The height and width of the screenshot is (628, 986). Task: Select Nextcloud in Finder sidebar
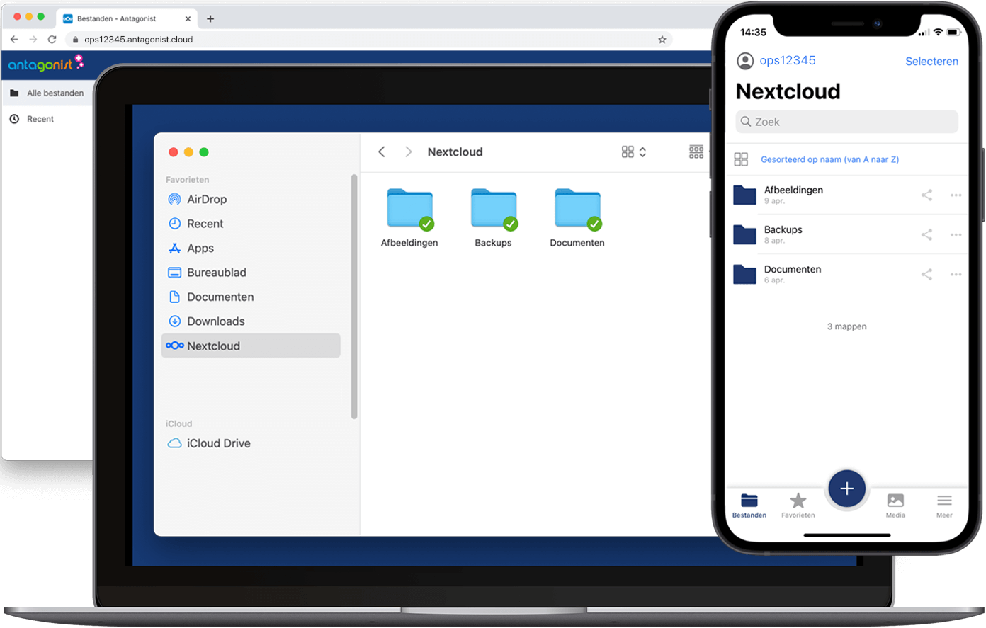251,346
